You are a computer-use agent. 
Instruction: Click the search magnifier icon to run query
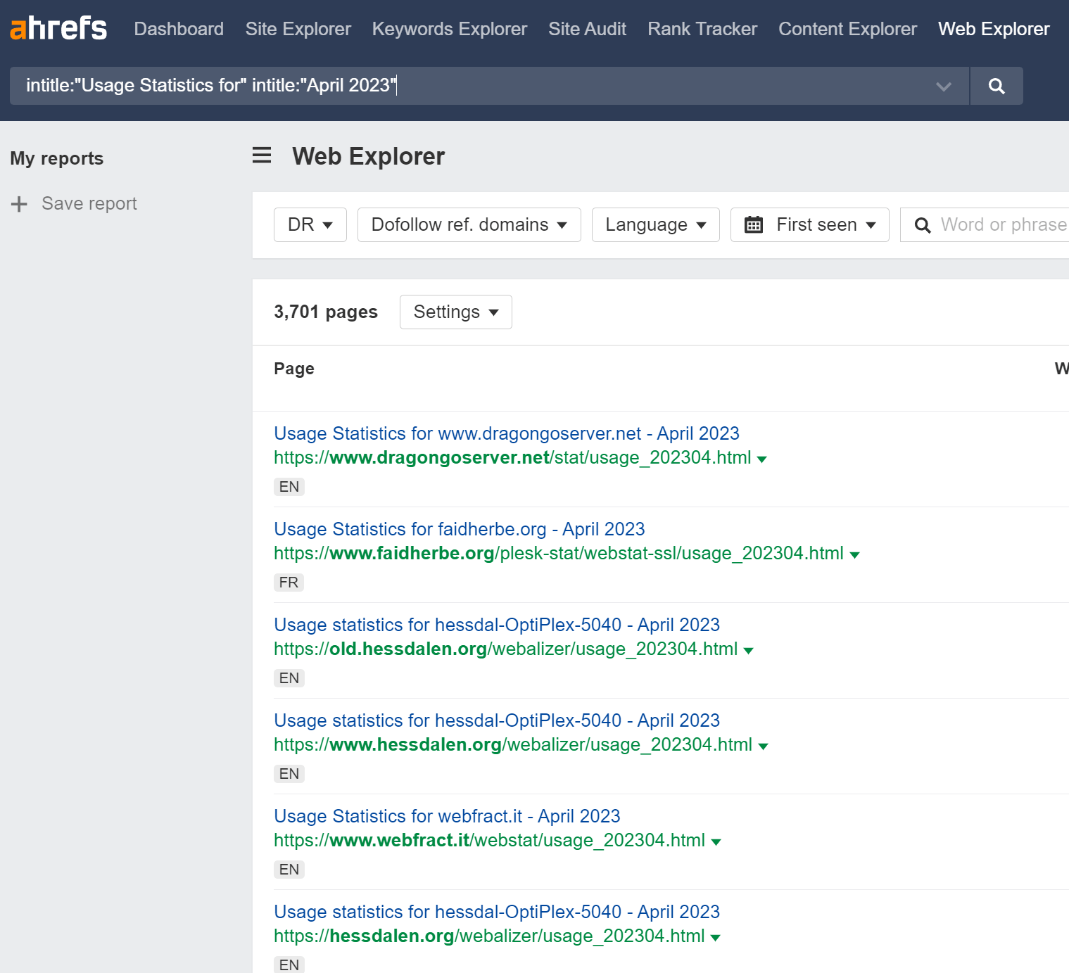click(x=996, y=86)
